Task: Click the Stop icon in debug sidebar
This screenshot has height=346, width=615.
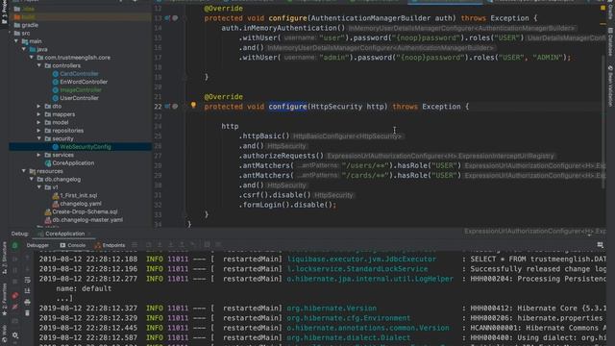Action: 15,282
